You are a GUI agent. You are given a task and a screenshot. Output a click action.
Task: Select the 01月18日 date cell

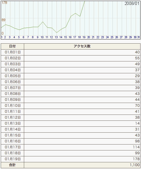[x=12, y=153]
